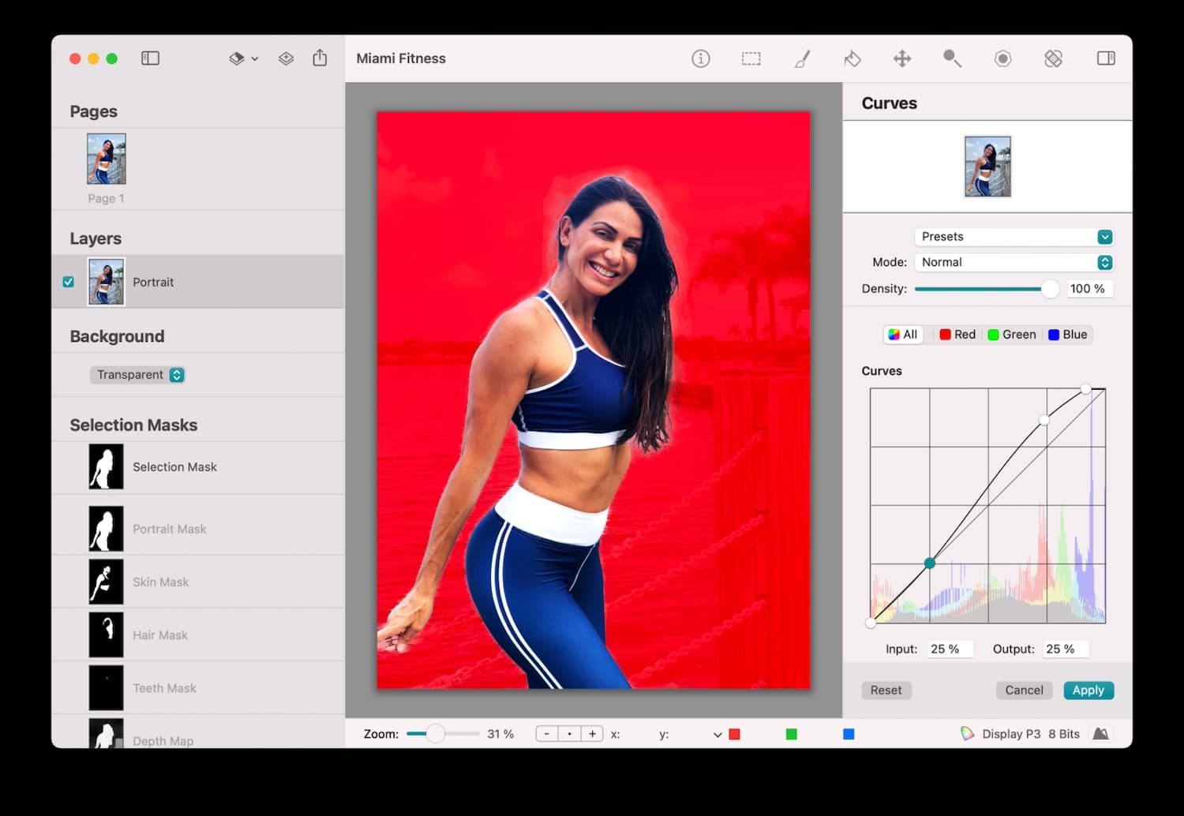Toggle the right inspector panel icon
Screen dimensions: 1184x816
click(1106, 58)
